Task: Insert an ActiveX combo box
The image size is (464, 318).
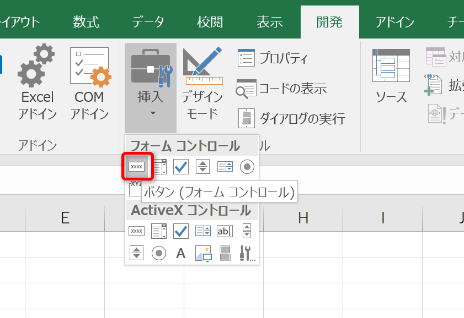Action: coord(158,231)
